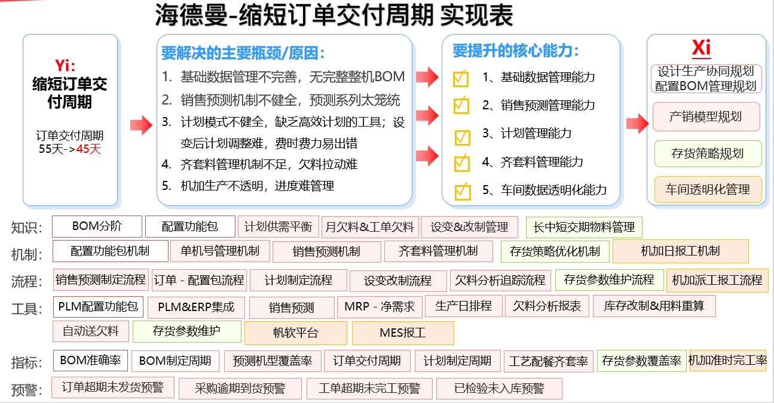Click the orange 车间透明化管理 box

click(708, 189)
